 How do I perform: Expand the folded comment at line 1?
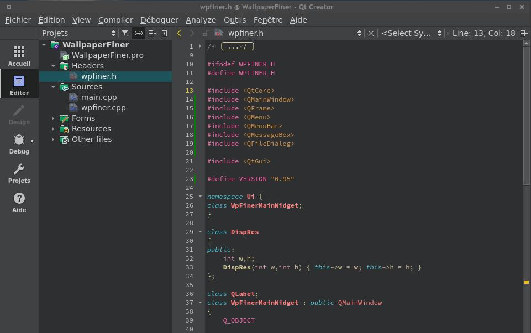click(200, 46)
